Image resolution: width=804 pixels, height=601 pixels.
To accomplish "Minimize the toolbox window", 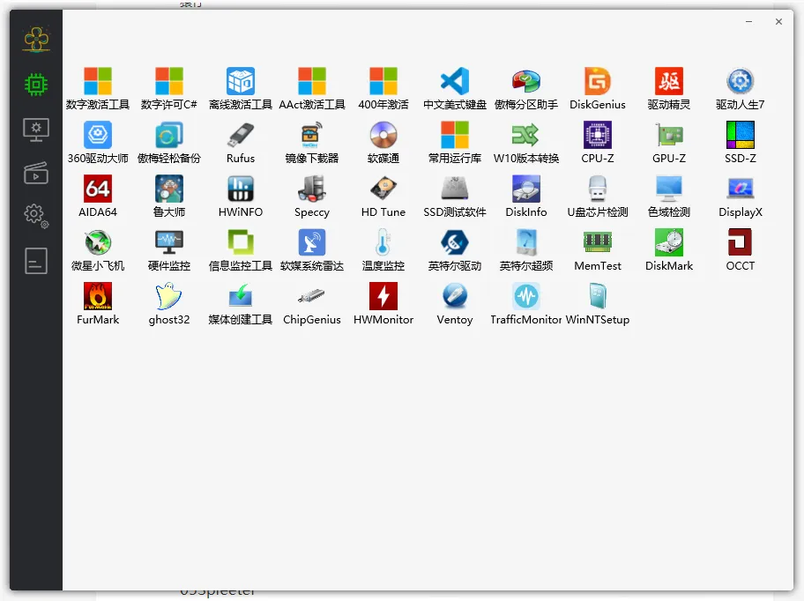I will 749,21.
